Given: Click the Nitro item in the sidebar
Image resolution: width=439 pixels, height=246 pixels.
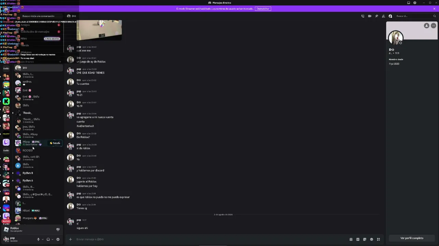Looking at the screenshot, I should (38, 39).
